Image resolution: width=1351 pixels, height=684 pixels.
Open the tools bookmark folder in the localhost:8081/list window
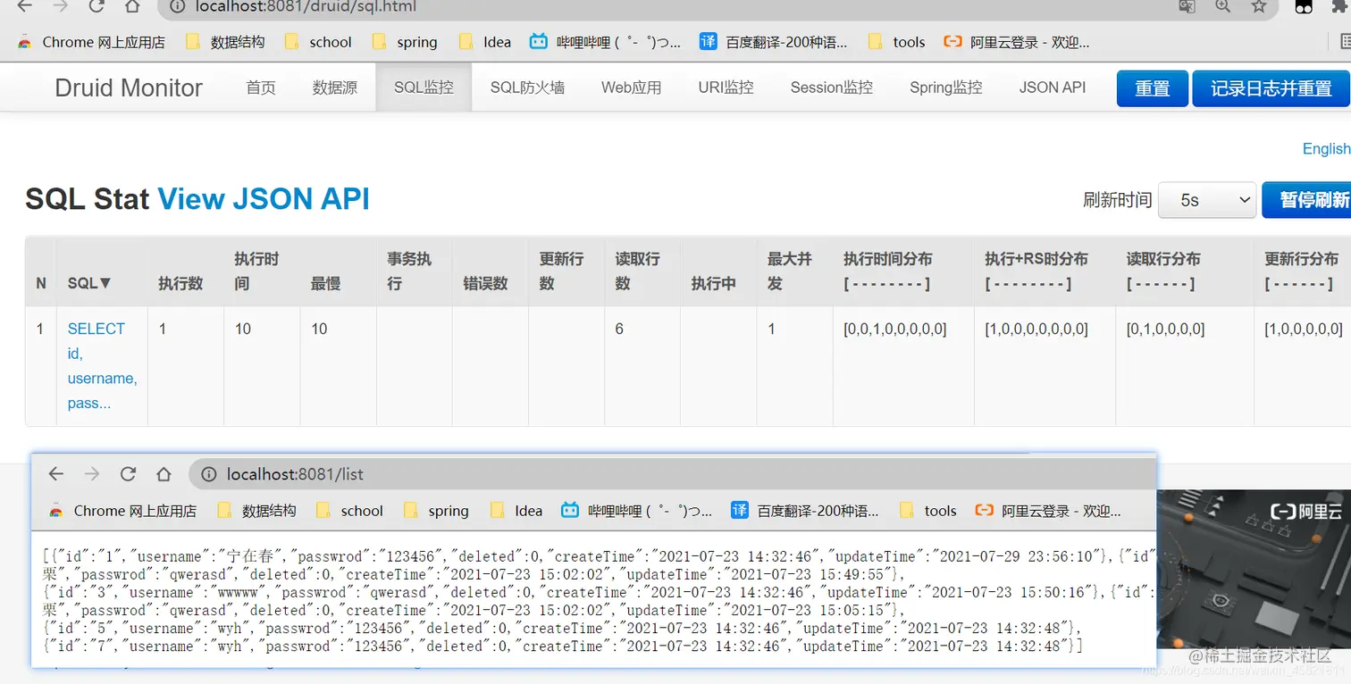pos(927,511)
